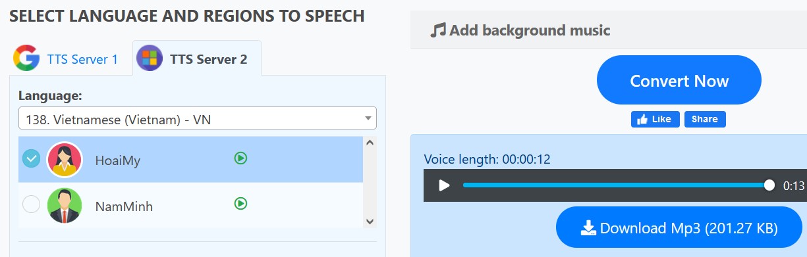Viewport: 807px width, 257px height.
Task: Play the generated audio clip
Action: click(x=445, y=185)
